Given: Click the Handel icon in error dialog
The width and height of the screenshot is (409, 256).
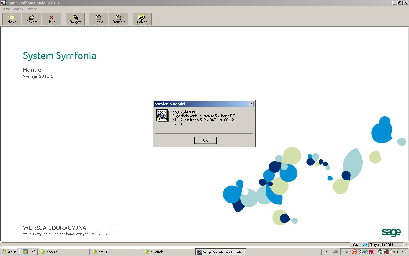Looking at the screenshot, I should click(x=162, y=115).
